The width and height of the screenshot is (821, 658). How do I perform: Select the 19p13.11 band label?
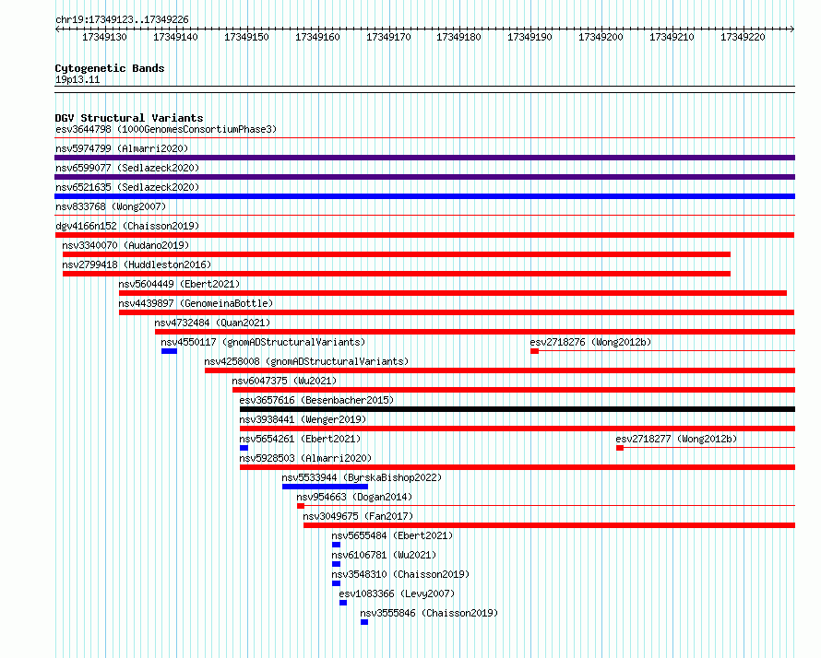click(77, 79)
